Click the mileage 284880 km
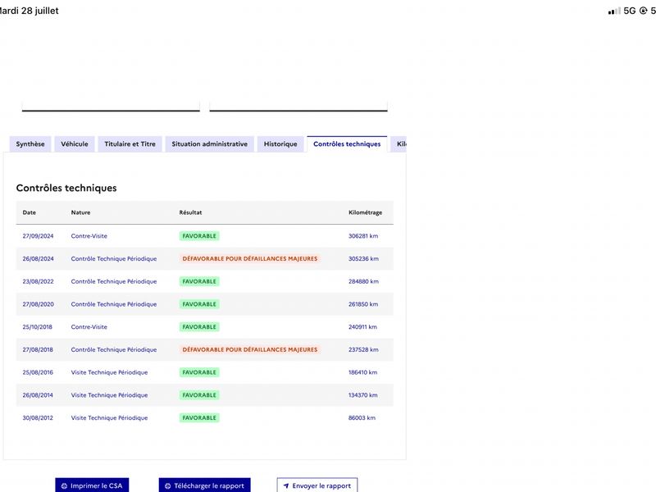Image resolution: width=656 pixels, height=492 pixels. (363, 281)
